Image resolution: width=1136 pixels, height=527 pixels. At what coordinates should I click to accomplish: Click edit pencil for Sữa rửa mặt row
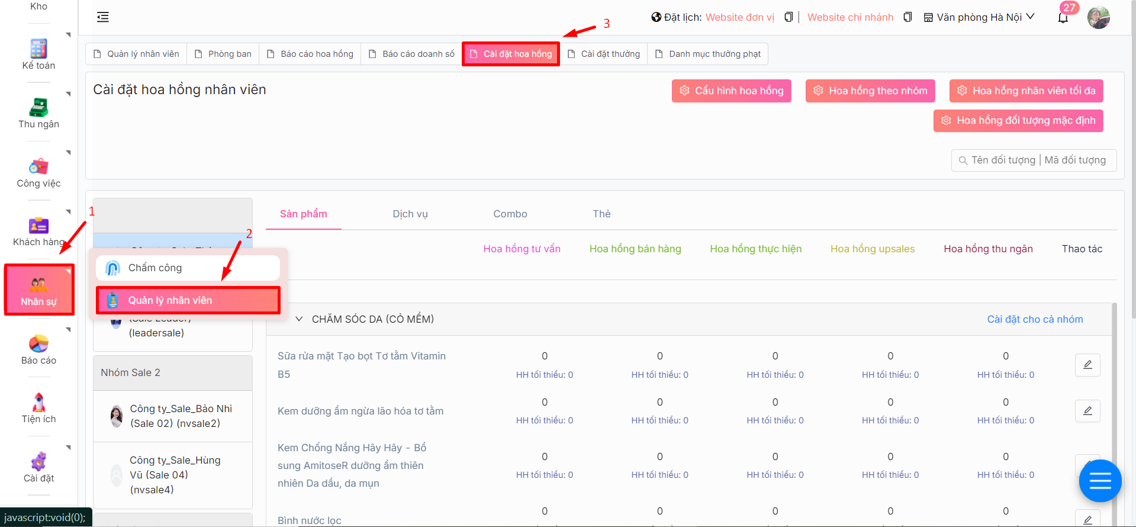1087,365
